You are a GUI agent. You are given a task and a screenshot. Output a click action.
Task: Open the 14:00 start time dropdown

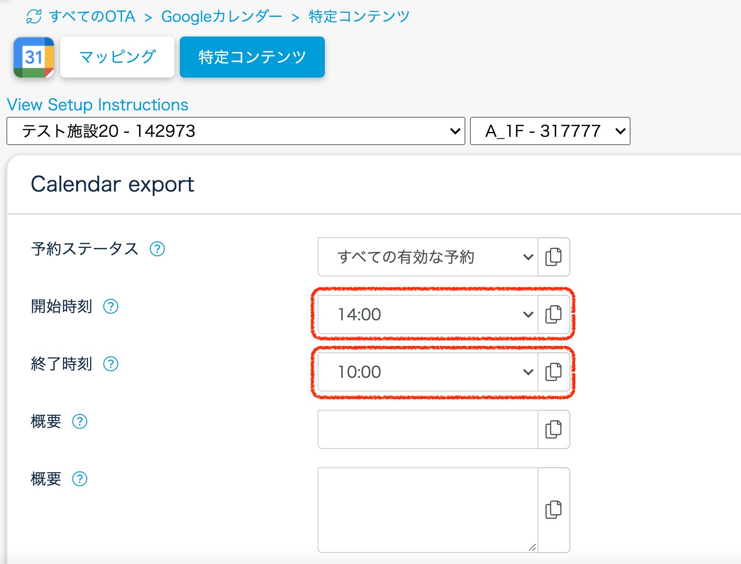[x=428, y=314]
